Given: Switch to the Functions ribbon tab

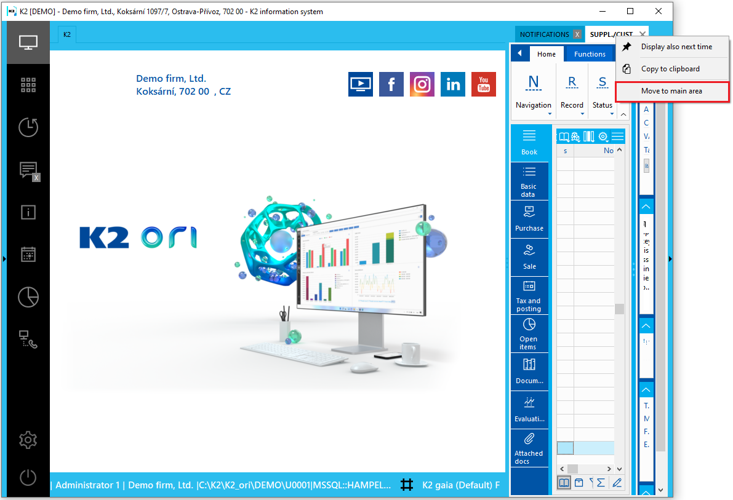Looking at the screenshot, I should pos(590,54).
